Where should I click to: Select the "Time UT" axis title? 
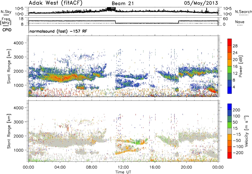tap(123, 172)
